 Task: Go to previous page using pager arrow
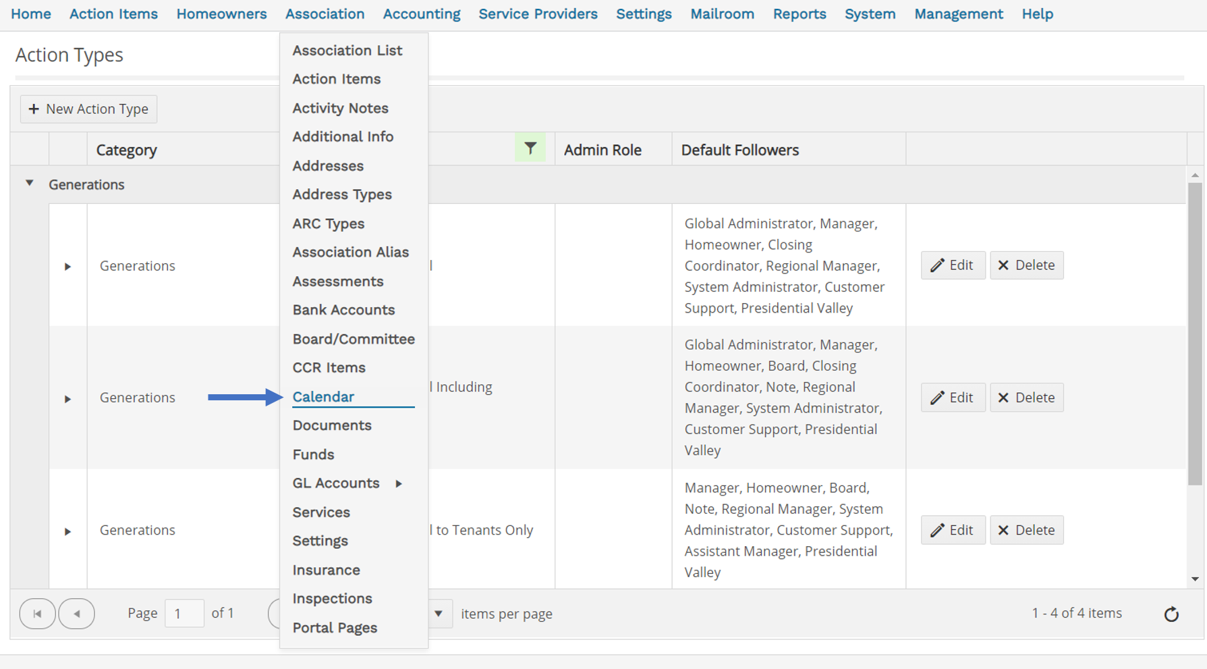click(76, 614)
